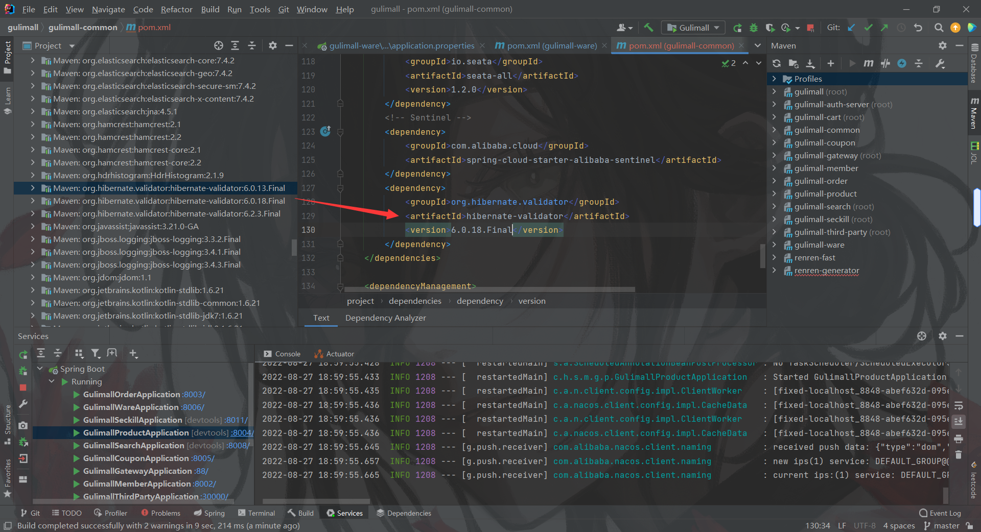Debug the Gulimall configuration
Image resolution: width=981 pixels, height=532 pixels.
(x=754, y=28)
